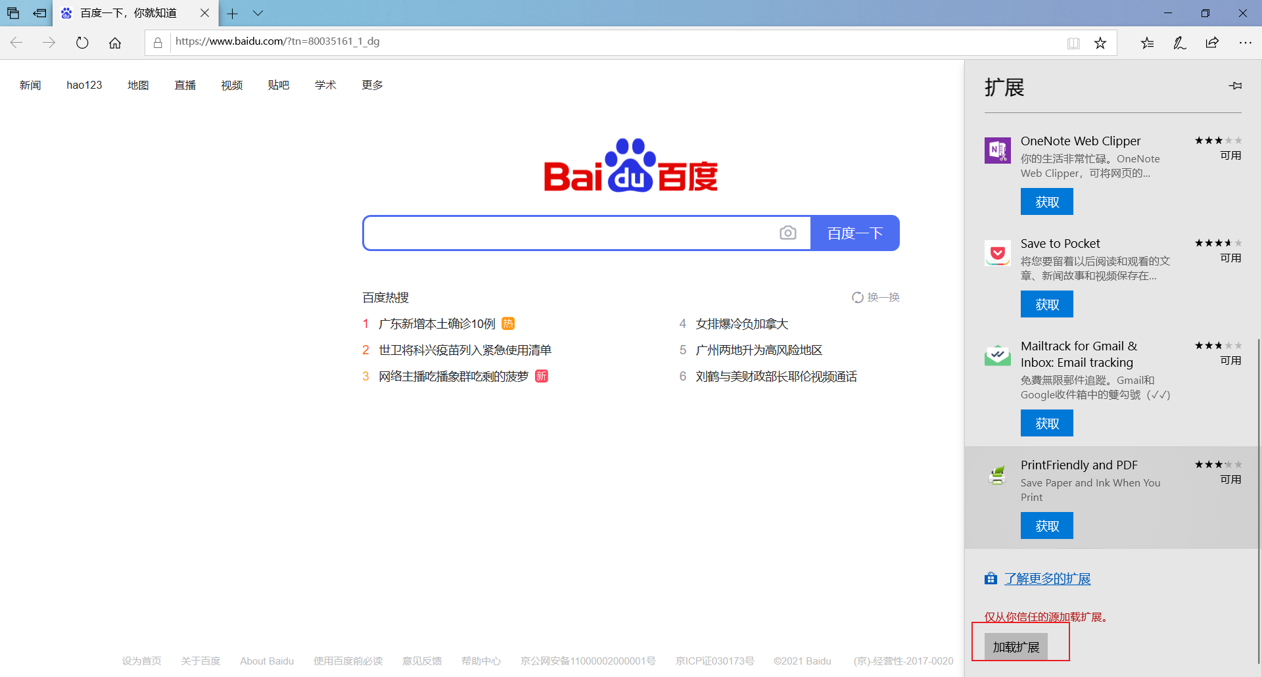Open hot search 世卫将科兴疫苗列入紧急使用清单
Viewport: 1262px width, 677px height.
465,350
